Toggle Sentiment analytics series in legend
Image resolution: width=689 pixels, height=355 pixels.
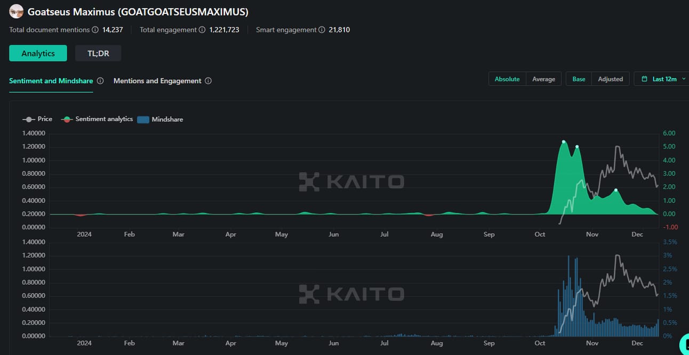click(97, 119)
